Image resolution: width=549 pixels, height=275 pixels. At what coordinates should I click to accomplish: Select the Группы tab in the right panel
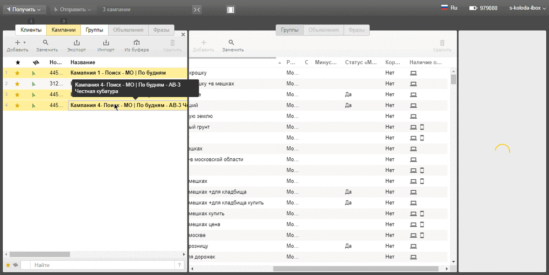pos(290,30)
